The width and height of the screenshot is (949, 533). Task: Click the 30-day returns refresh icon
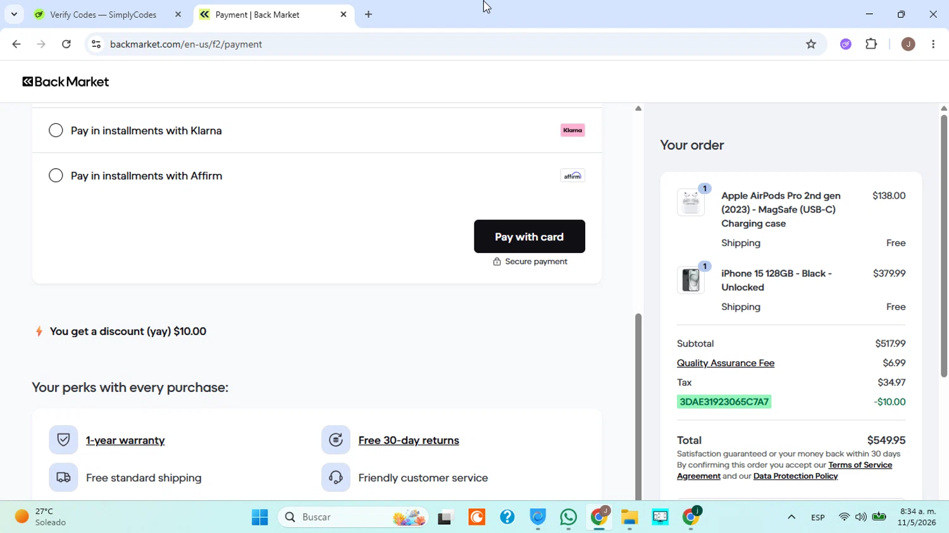(x=336, y=440)
